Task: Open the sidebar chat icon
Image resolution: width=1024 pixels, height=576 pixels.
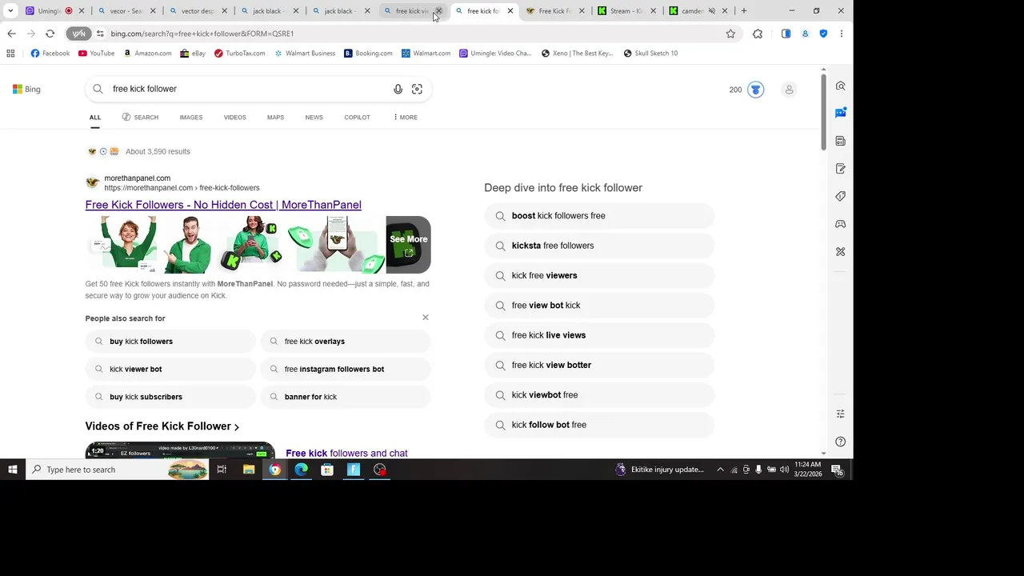Action: 840,113
